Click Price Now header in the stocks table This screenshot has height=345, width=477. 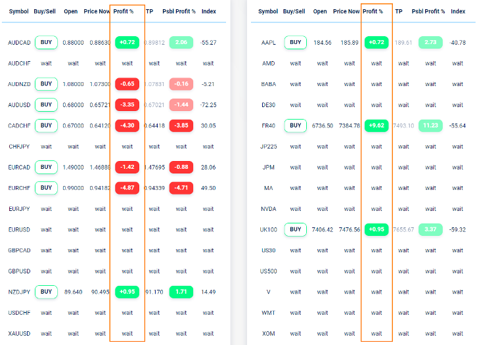346,11
